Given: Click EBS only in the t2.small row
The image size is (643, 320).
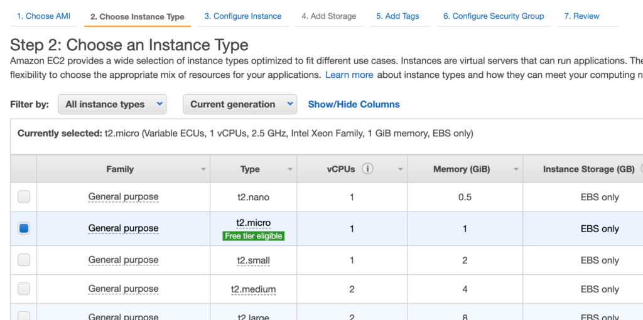Looking at the screenshot, I should pos(600,260).
